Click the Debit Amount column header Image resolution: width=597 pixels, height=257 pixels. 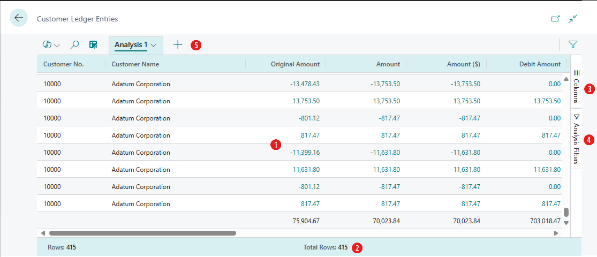pyautogui.click(x=540, y=64)
